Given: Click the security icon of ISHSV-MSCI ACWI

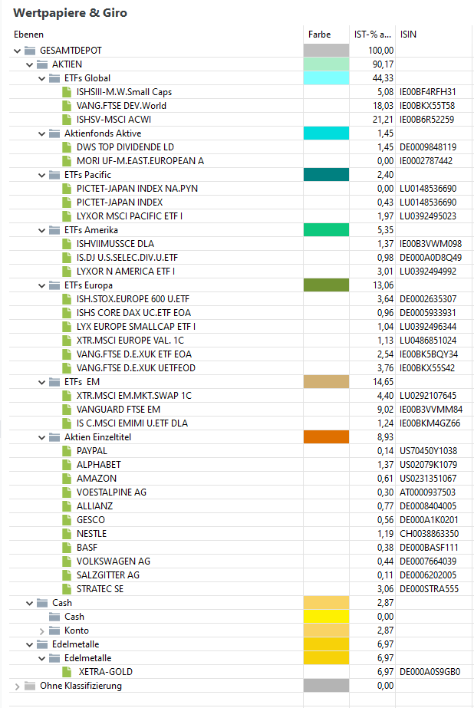Looking at the screenshot, I should coord(67,120).
